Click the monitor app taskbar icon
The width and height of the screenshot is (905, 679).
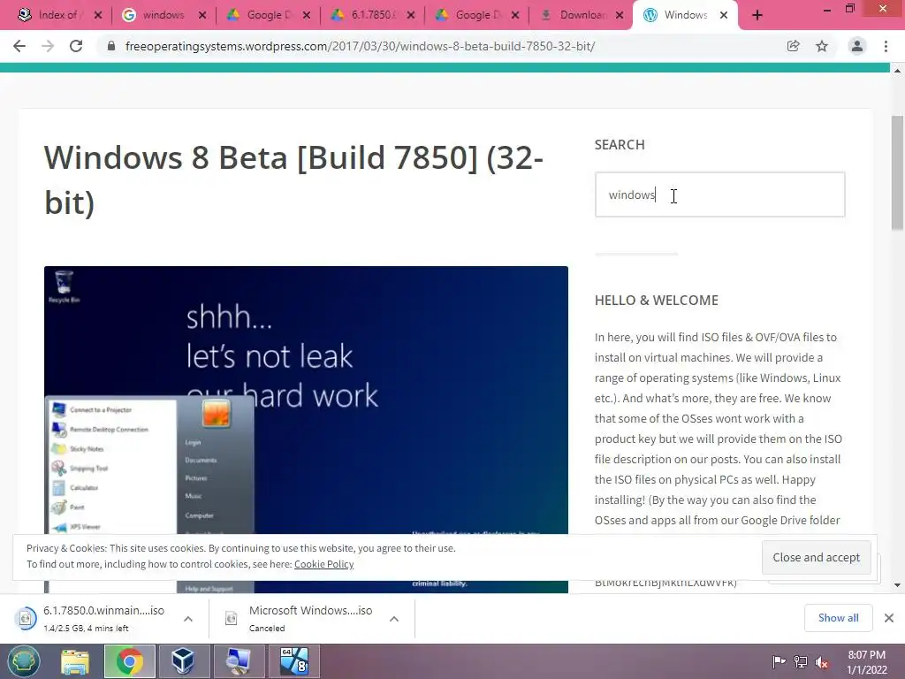point(238,661)
